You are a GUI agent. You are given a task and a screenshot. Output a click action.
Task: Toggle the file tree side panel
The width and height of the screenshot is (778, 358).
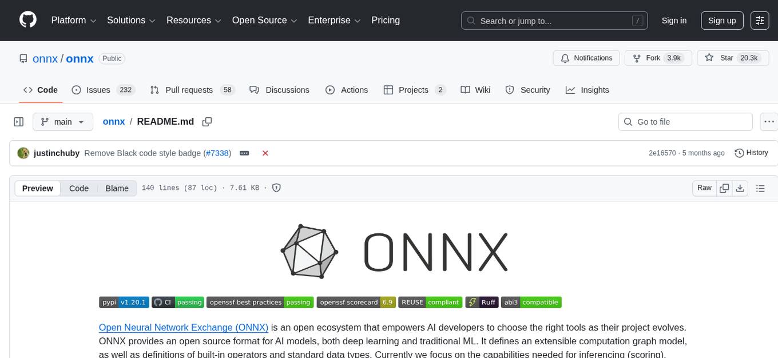pos(19,121)
